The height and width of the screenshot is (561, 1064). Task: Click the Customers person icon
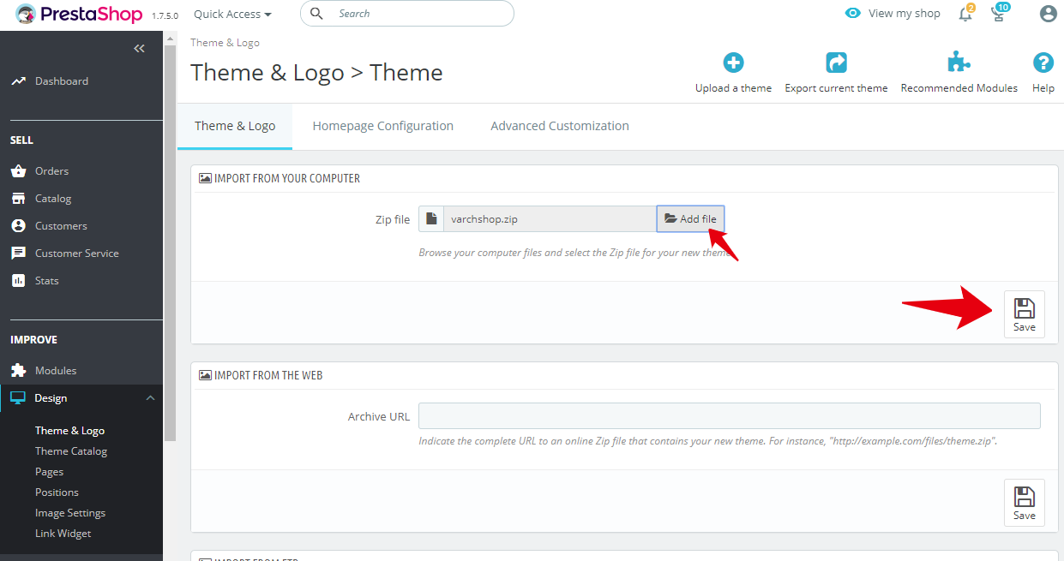(18, 226)
